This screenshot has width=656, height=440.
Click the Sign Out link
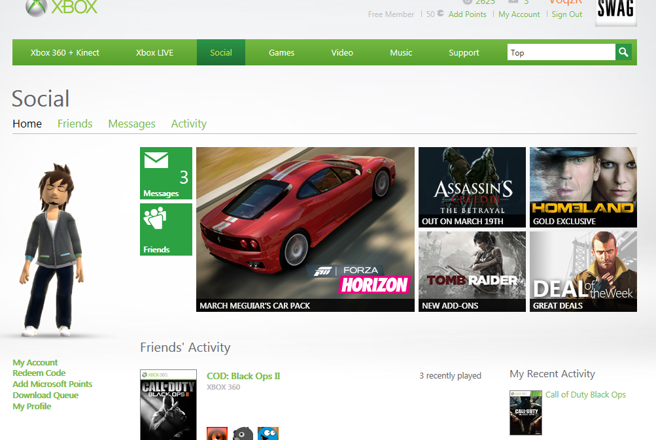coord(567,14)
